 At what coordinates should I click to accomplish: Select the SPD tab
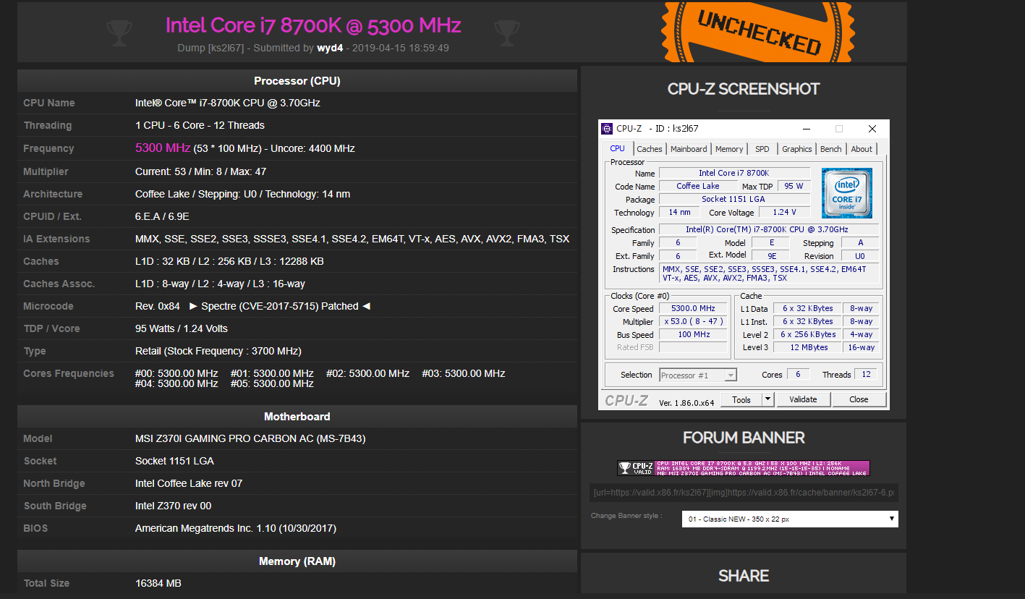[x=762, y=149]
